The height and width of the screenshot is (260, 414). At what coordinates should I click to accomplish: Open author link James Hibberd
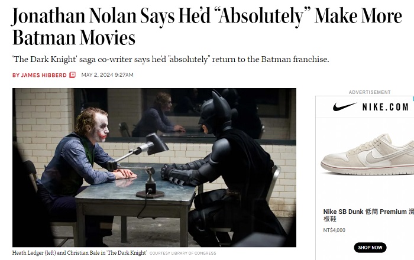44,75
